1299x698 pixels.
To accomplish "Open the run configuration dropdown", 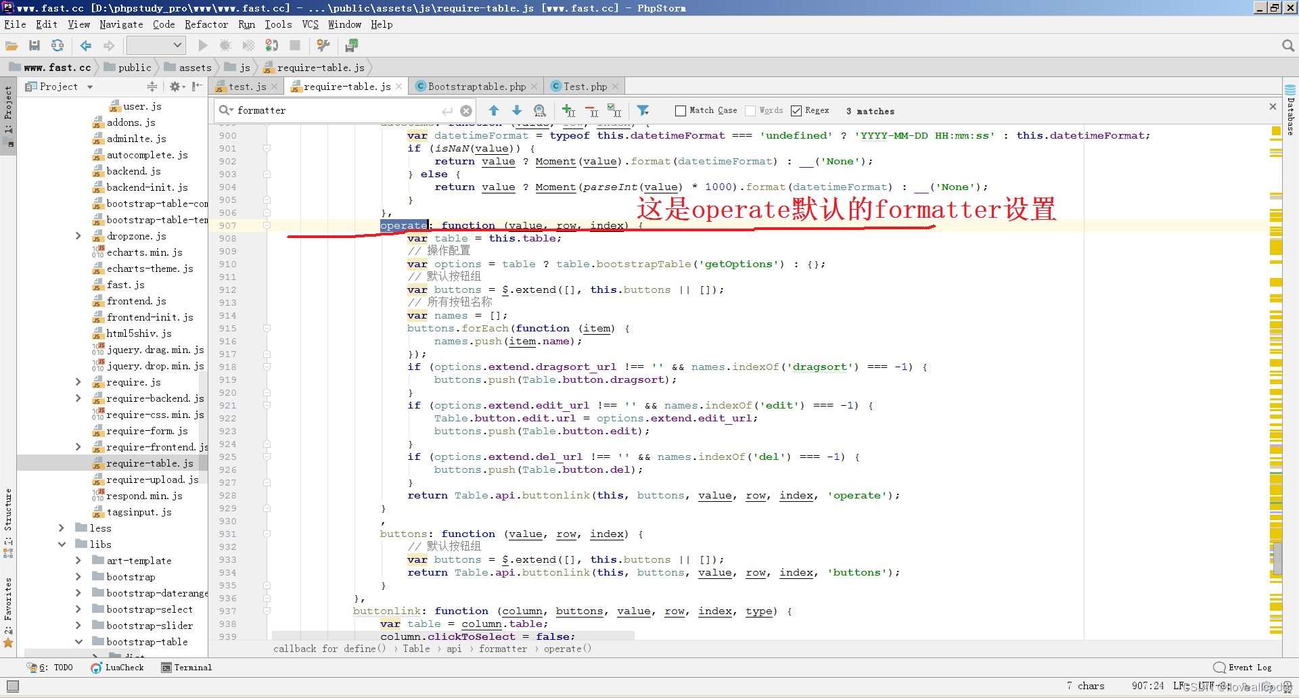I will (156, 45).
